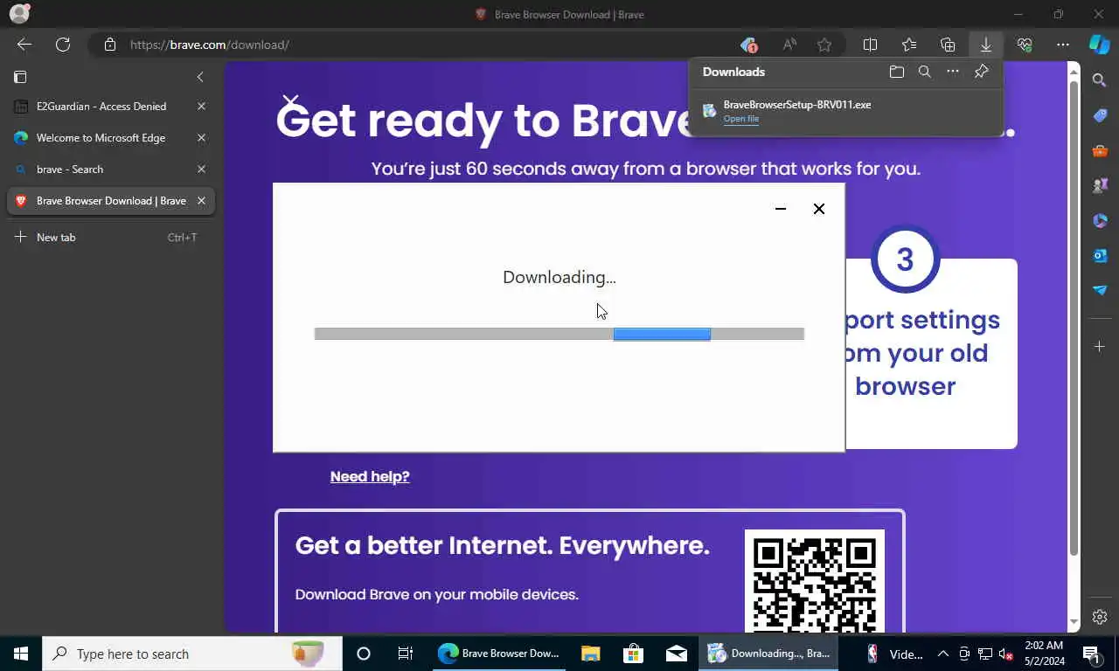Add page to favorites with star icon
The image size is (1119, 671).
(824, 45)
